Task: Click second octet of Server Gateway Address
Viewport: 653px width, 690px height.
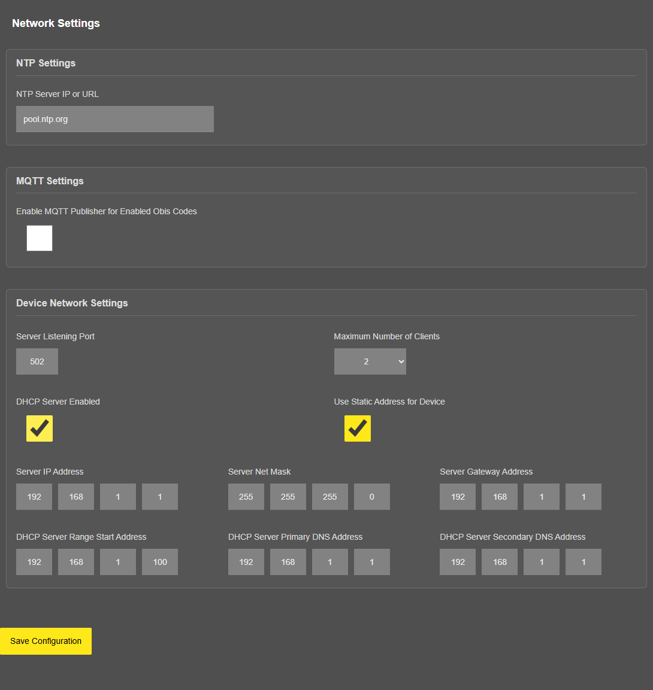Action: (x=500, y=496)
